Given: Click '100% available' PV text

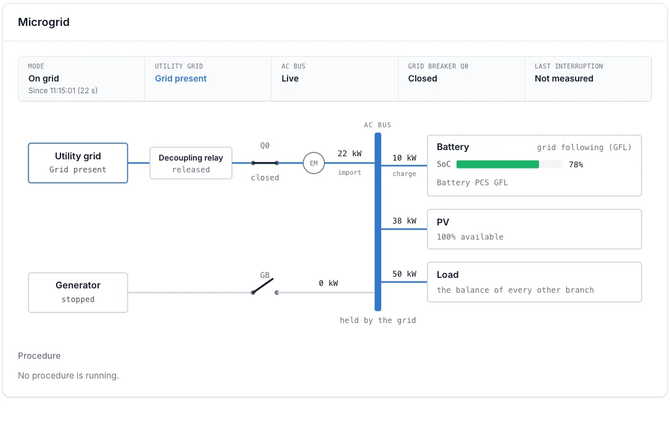Looking at the screenshot, I should 469,237.
